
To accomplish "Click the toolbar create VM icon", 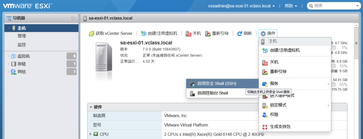I will pyautogui.click(x=144, y=34).
